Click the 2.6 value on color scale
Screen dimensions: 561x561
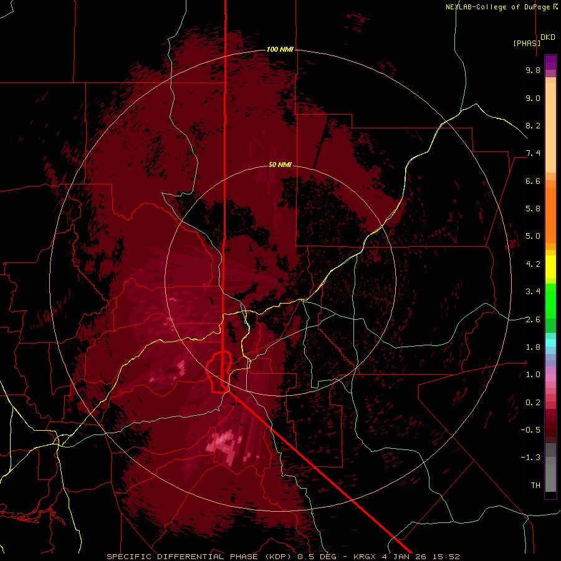click(533, 320)
